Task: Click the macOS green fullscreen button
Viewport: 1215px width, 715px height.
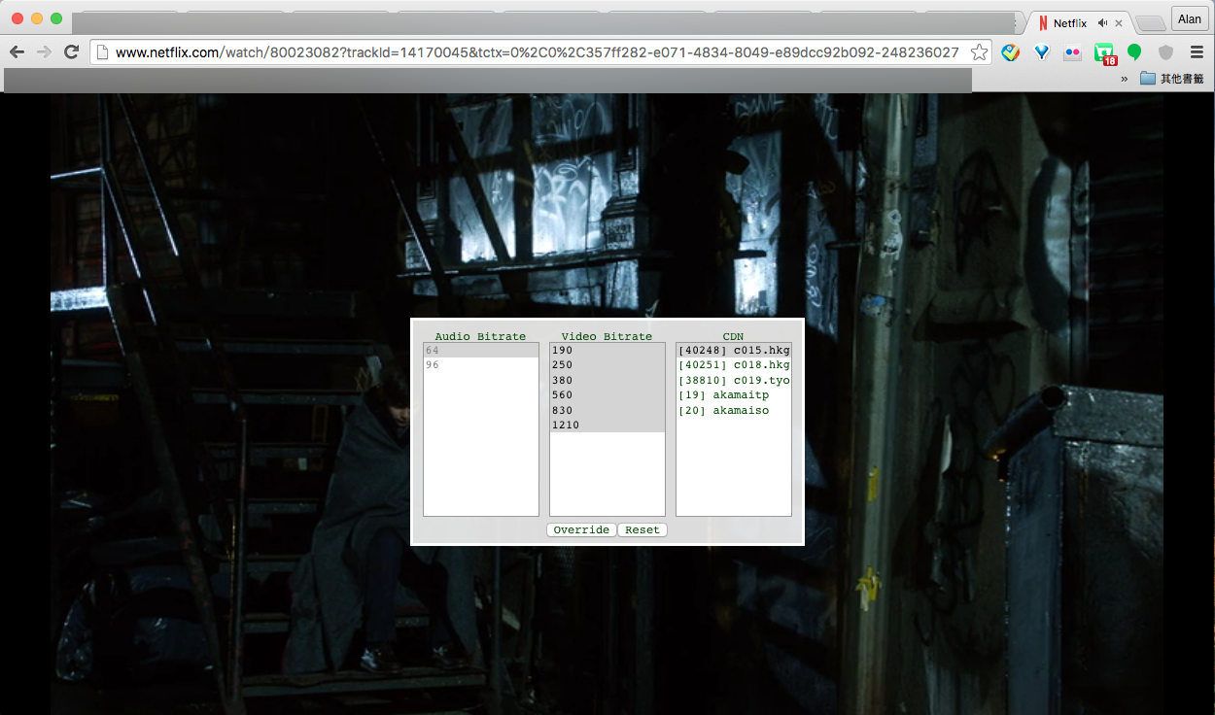Action: pos(56,18)
